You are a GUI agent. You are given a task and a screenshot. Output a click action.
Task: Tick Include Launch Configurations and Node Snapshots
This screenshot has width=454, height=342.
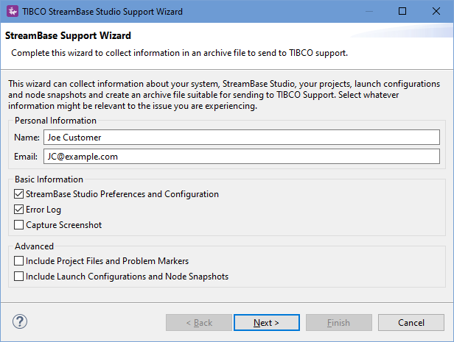(x=18, y=277)
